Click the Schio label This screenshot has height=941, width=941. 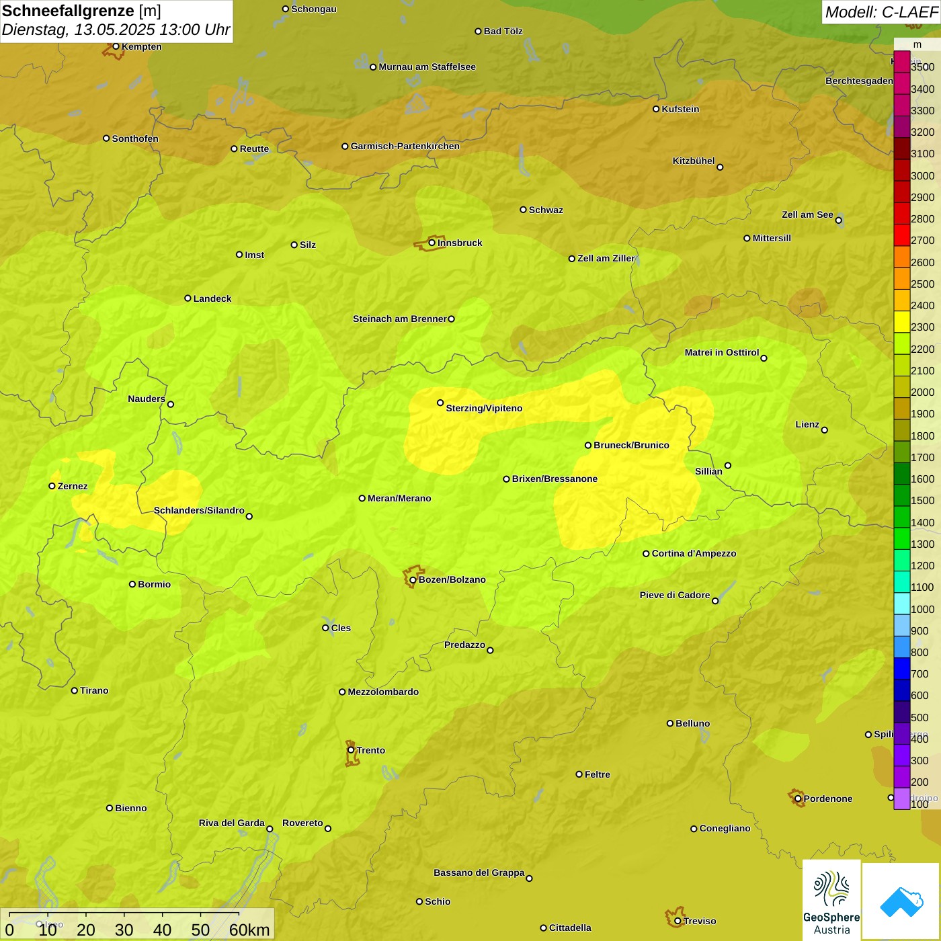click(438, 901)
